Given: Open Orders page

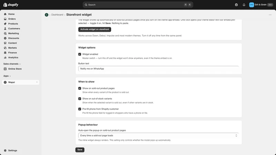Looking at the screenshot, I should 12,19.
